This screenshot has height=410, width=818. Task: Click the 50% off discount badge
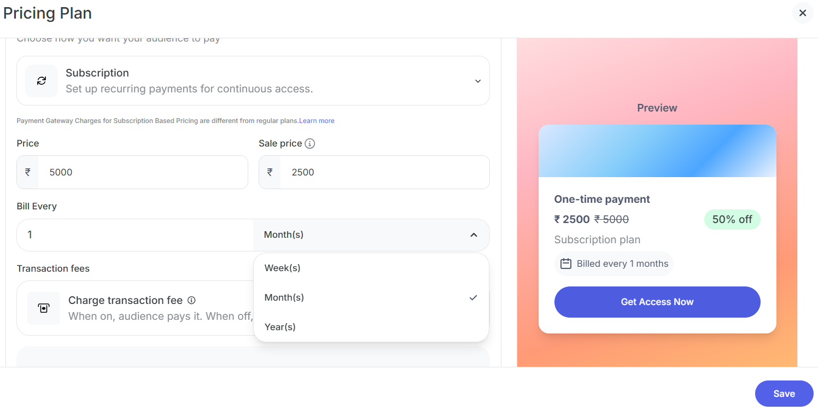[x=732, y=219]
